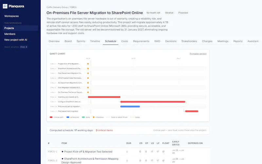Open the Meetings tab
This screenshot has height=164, width=262.
coord(223,41)
